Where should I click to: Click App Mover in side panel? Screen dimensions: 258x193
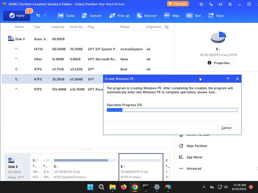point(195,157)
